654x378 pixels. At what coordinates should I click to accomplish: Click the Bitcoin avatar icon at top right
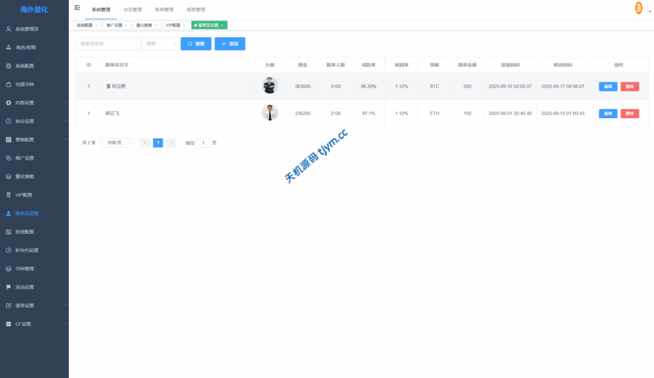click(x=639, y=8)
